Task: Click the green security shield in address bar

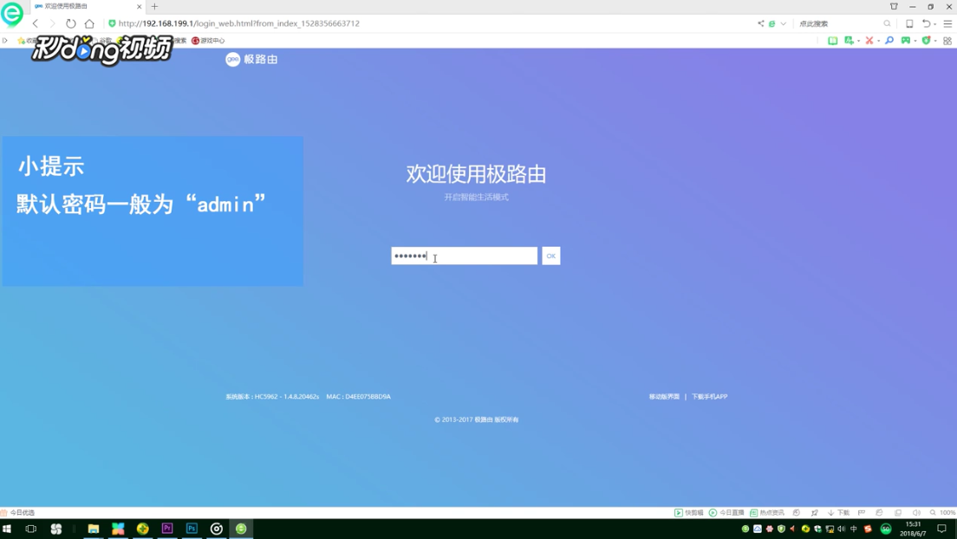Action: click(112, 23)
